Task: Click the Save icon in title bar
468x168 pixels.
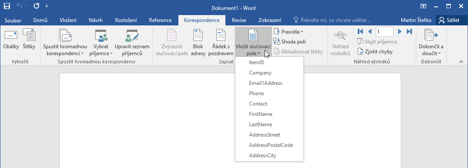Action: click(x=7, y=6)
